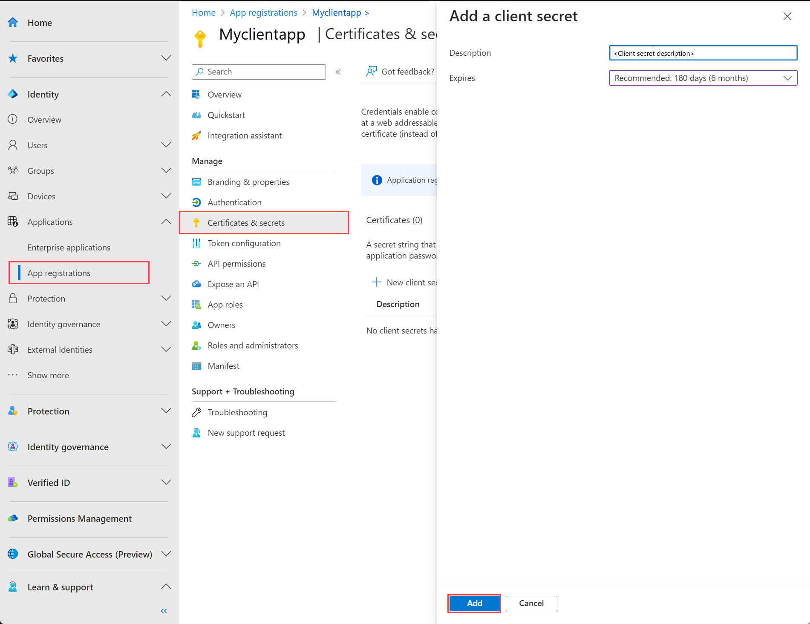Select App registrations in the sidebar
Image resolution: width=810 pixels, height=624 pixels.
coord(58,273)
